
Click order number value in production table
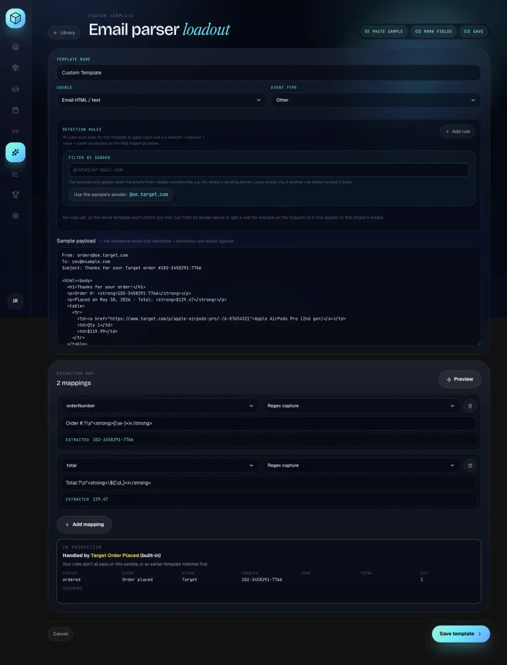261,580
